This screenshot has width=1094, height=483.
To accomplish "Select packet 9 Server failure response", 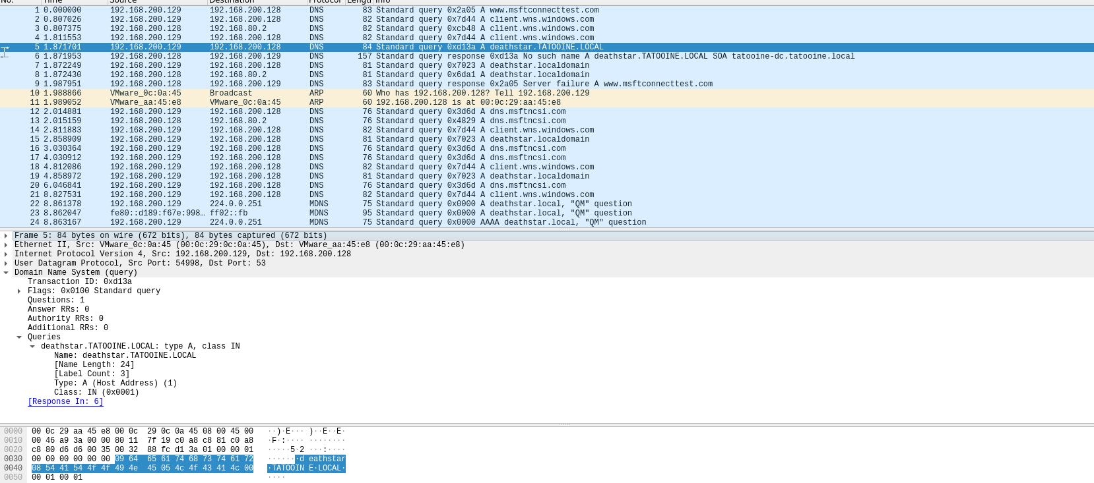I will 547,84.
